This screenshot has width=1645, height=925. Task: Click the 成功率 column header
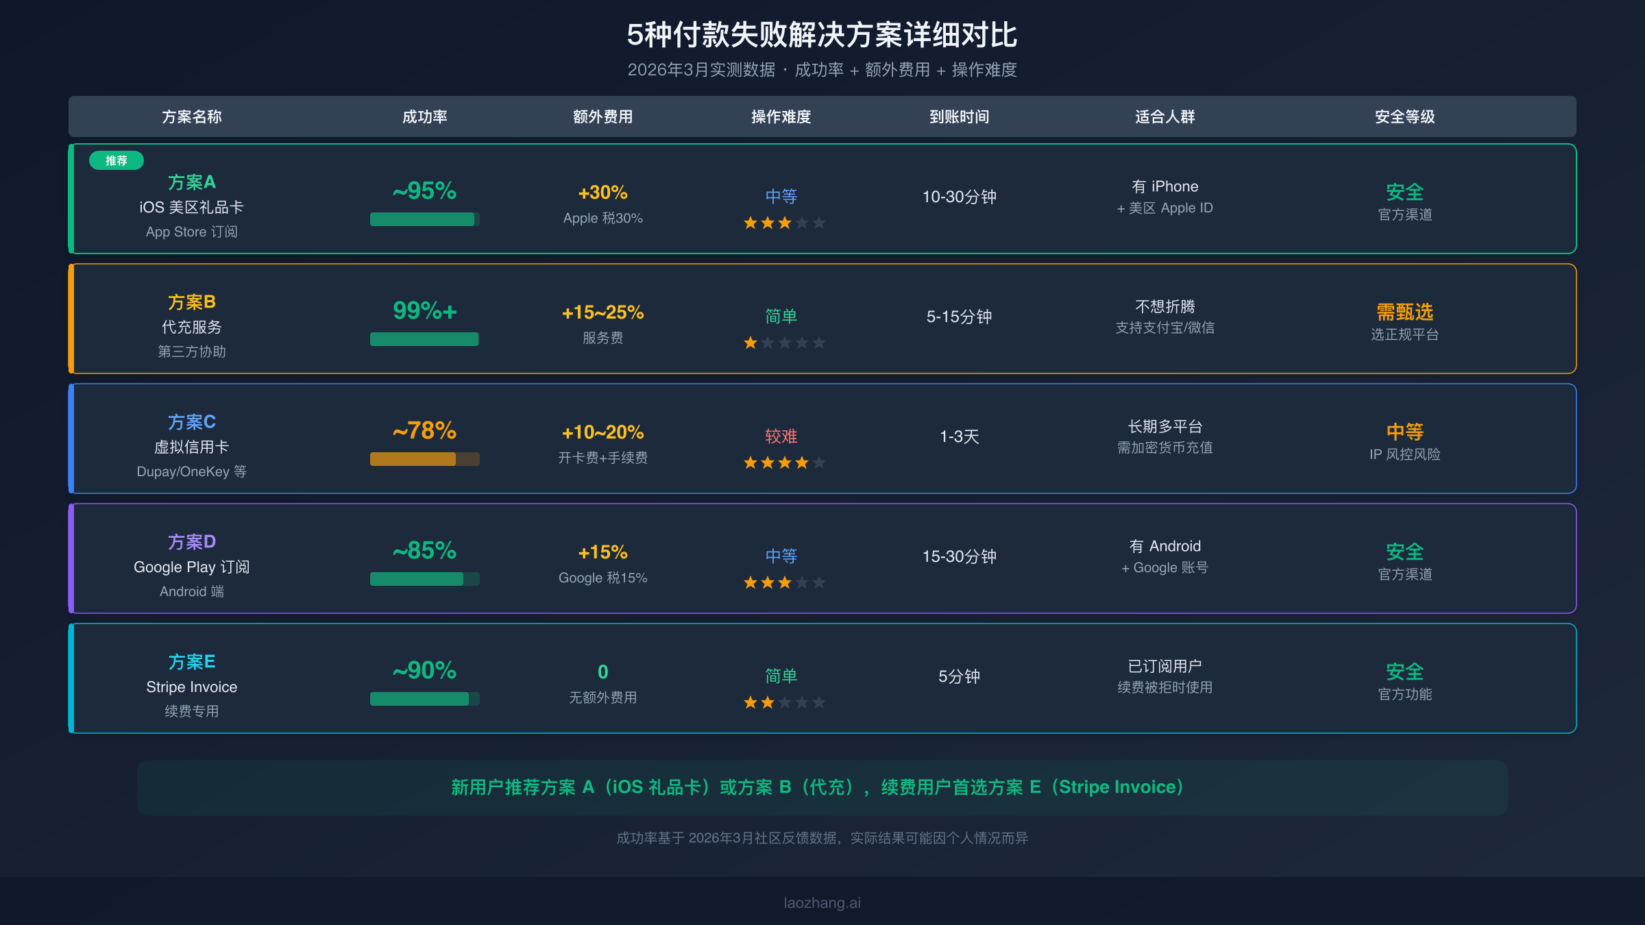tap(424, 117)
